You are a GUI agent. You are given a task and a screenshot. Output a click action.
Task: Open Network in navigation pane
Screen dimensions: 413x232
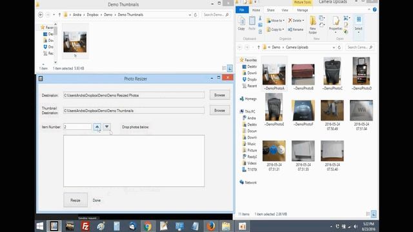[x=248, y=182]
